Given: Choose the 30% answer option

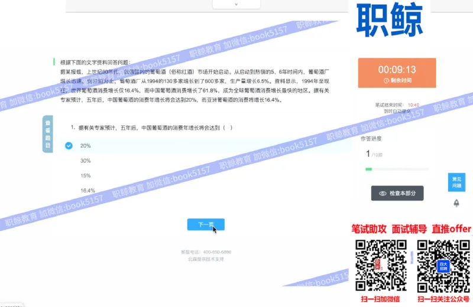Looking at the screenshot, I should pos(85,161).
